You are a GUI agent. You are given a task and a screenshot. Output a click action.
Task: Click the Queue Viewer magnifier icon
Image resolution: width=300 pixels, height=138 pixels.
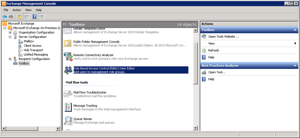68,121
